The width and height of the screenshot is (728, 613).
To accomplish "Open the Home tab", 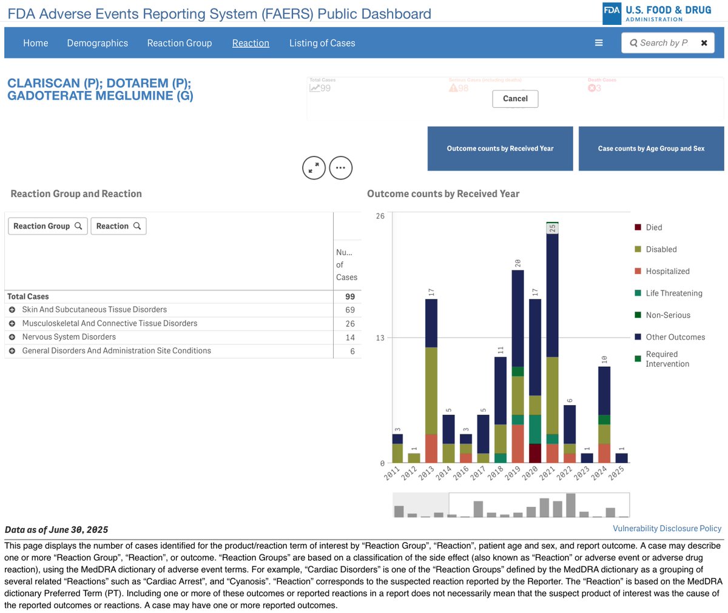I will 36,43.
